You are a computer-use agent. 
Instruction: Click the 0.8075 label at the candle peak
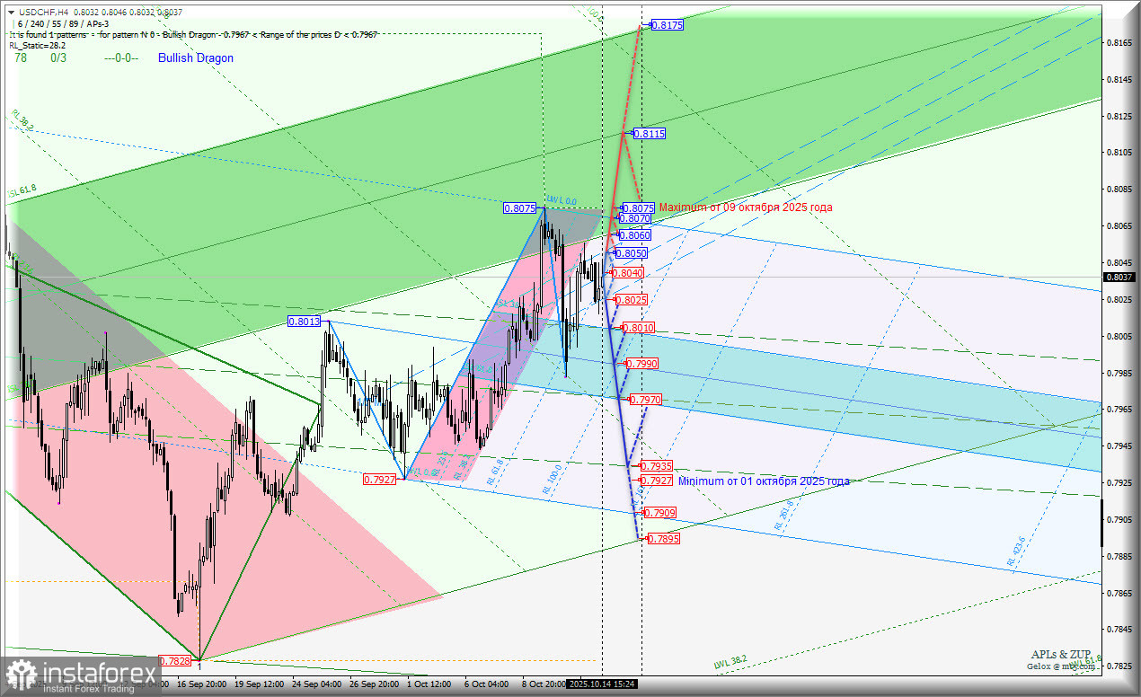(520, 207)
